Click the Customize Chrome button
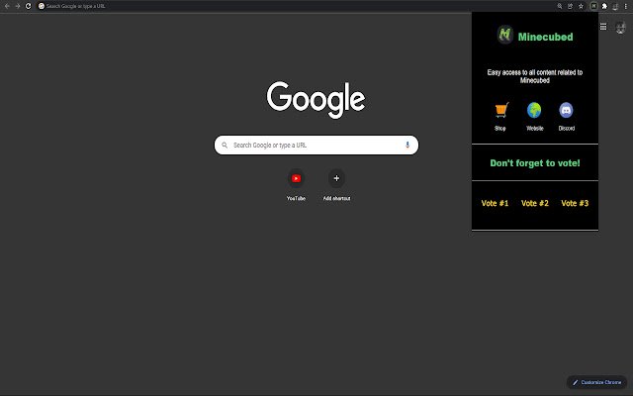This screenshot has height=396, width=633. [596, 382]
